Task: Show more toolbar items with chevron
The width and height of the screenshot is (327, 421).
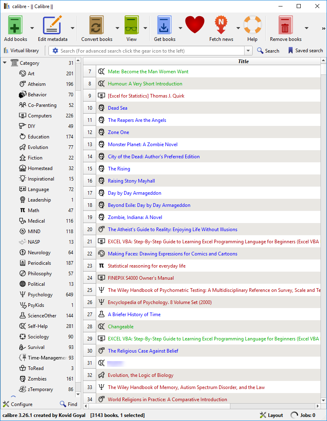Action: [x=323, y=28]
